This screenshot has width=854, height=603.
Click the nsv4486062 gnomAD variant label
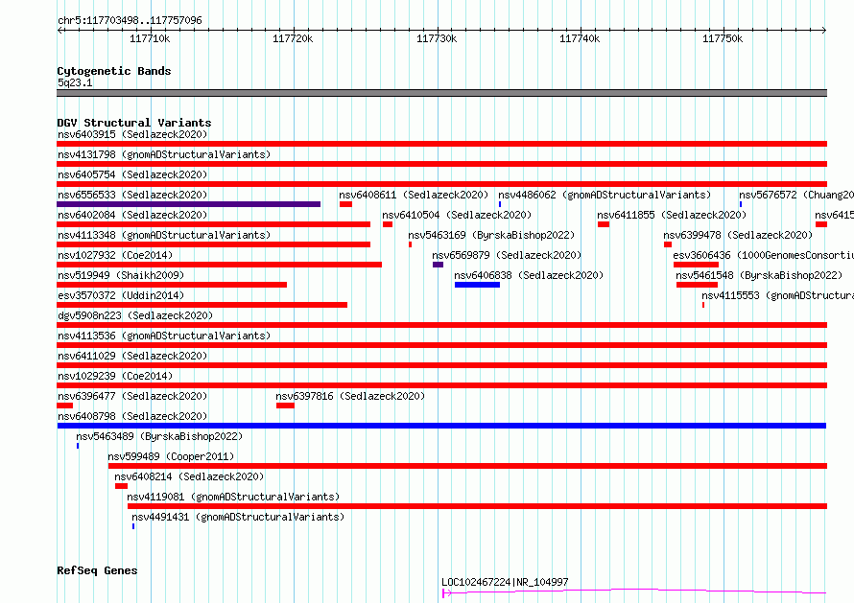[605, 195]
